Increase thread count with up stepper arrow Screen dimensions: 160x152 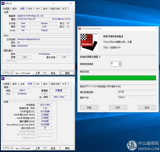pos(120,63)
